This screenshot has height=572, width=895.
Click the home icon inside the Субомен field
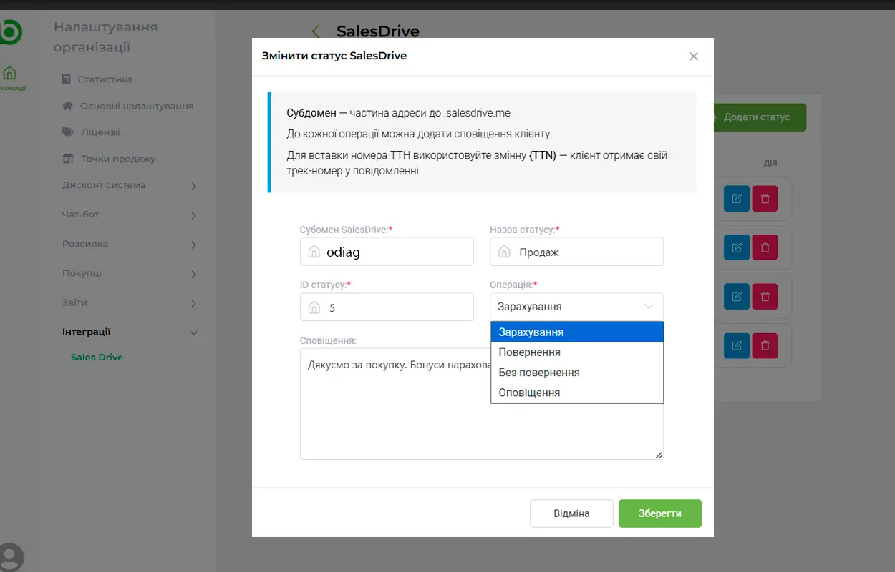[x=314, y=252]
